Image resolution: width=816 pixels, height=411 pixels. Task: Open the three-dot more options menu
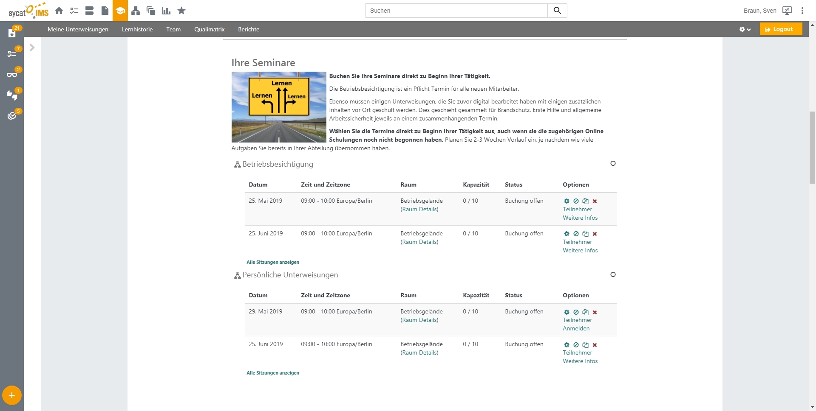tap(802, 11)
